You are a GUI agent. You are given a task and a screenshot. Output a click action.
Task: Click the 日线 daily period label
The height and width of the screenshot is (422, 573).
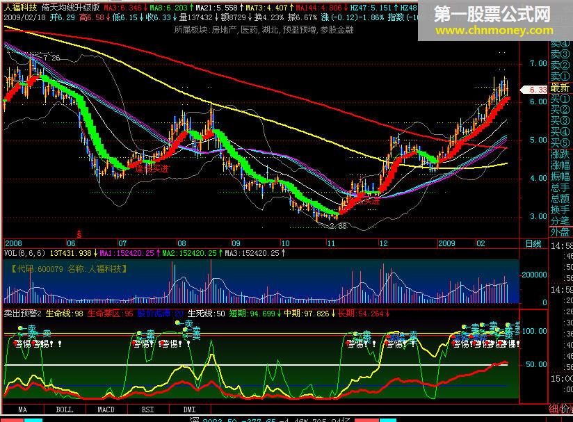(x=533, y=244)
